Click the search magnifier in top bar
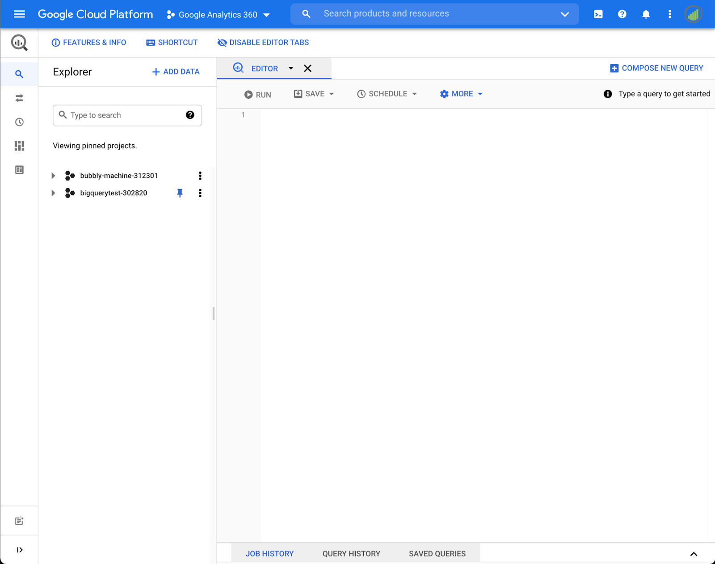Screen dimensions: 715x564 (x=306, y=14)
